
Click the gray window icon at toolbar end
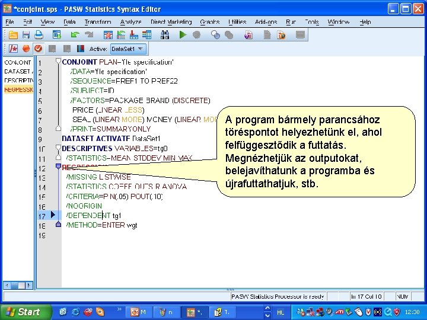pyautogui.click(x=300, y=35)
